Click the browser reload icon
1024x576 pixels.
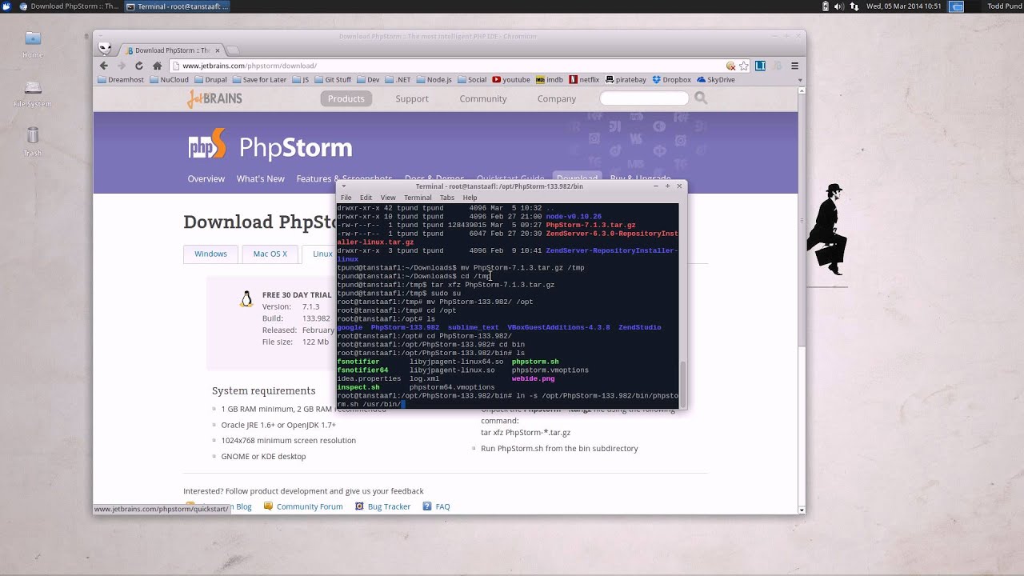(x=139, y=66)
